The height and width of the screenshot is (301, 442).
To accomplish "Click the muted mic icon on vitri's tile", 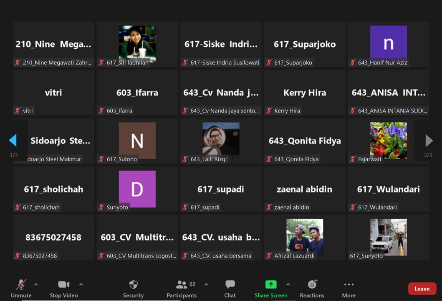I will coord(18,111).
